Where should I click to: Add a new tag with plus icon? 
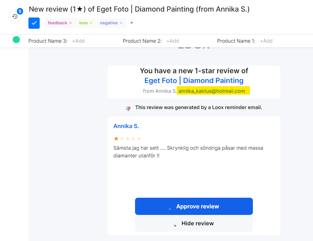pos(132,23)
